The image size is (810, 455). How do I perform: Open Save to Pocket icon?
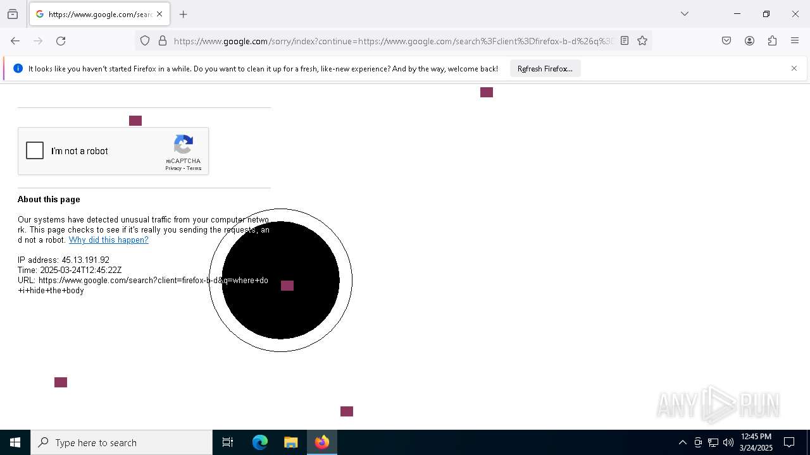(x=726, y=41)
